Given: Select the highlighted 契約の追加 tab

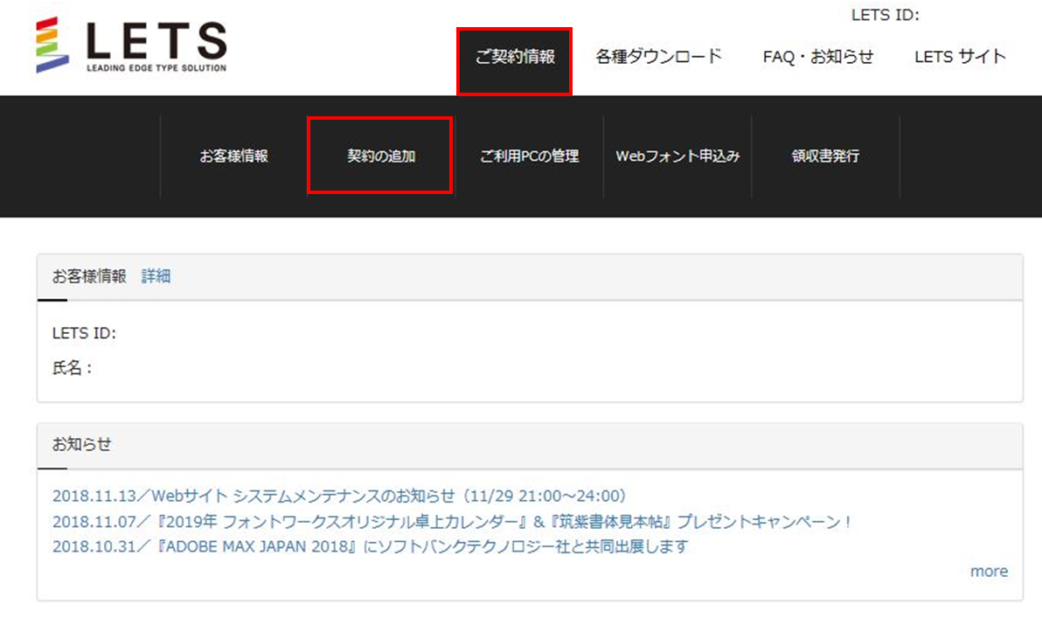Looking at the screenshot, I should click(379, 156).
